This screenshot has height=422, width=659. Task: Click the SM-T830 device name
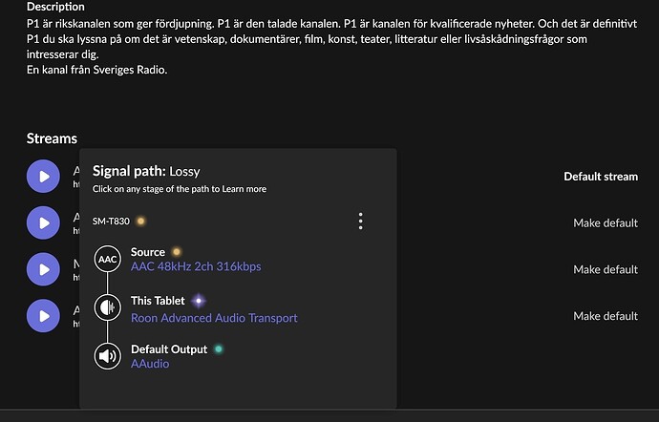click(x=111, y=222)
